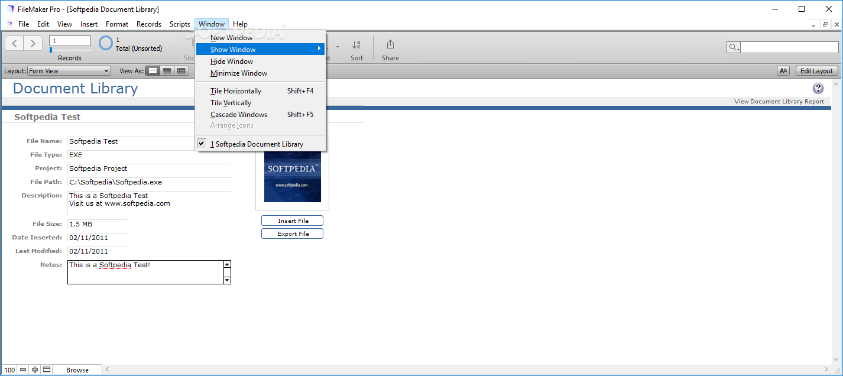843x376 pixels.
Task: Click vertical scrollbar up arrow
Action: click(836, 85)
